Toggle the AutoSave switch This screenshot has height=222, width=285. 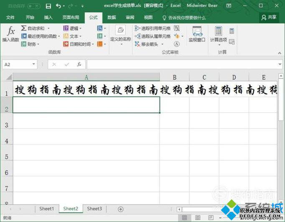[34, 6]
